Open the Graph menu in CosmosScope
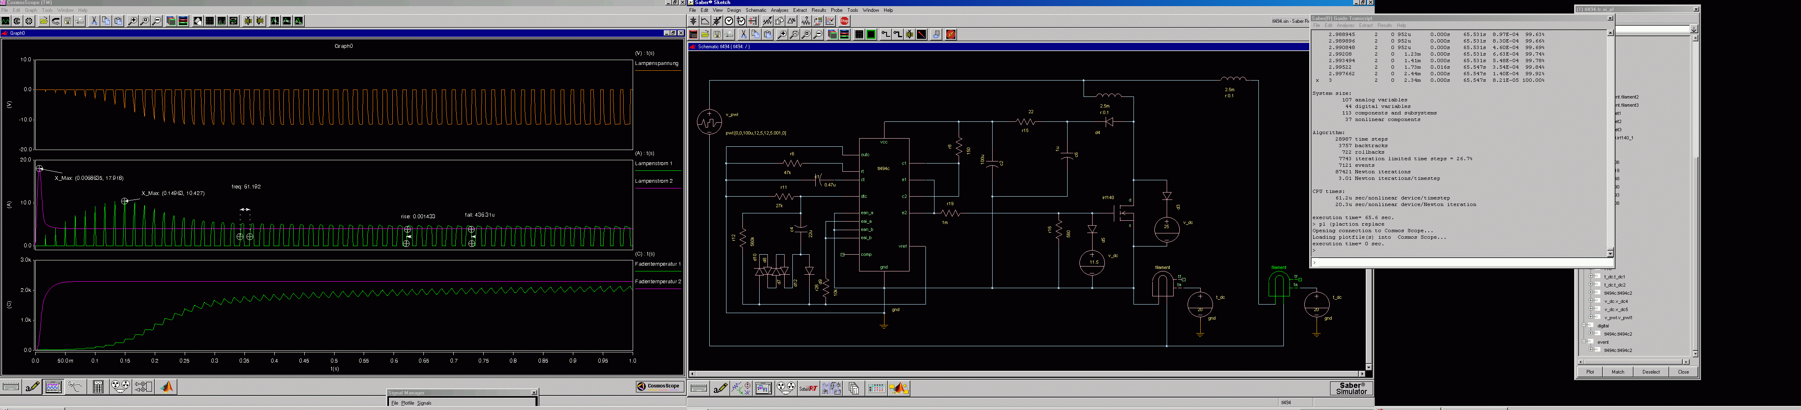 31,11
